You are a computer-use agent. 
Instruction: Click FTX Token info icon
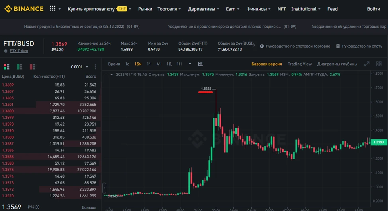pos(6,51)
